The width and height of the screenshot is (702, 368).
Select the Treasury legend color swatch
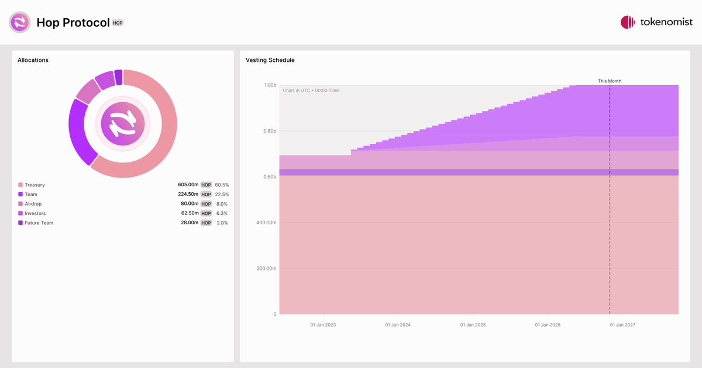pos(20,185)
